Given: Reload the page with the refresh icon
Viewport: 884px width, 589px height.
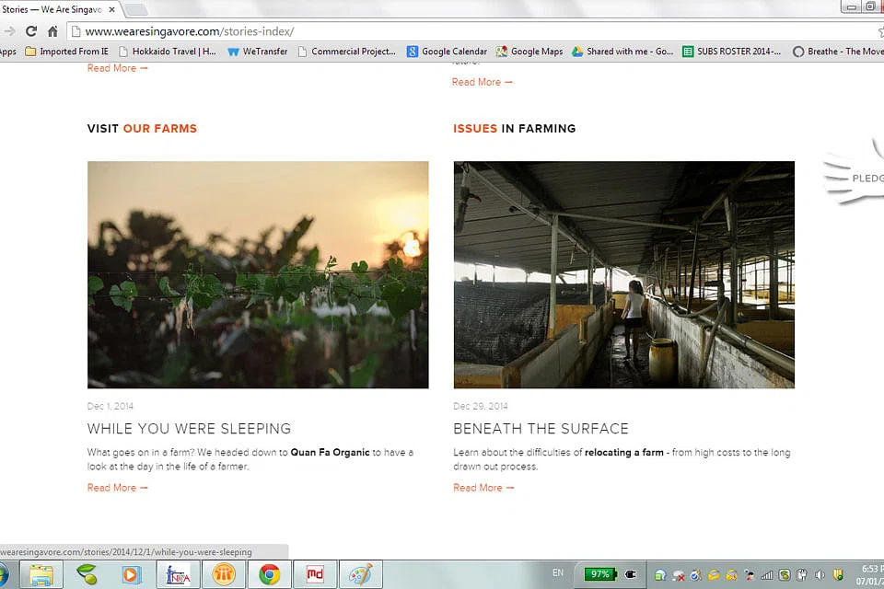Looking at the screenshot, I should pyautogui.click(x=31, y=31).
